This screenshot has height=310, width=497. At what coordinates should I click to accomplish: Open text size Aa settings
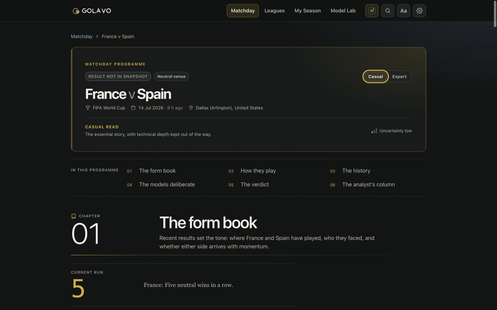tap(403, 11)
